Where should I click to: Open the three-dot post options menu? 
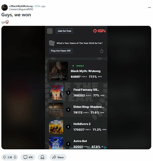pos(149,8)
